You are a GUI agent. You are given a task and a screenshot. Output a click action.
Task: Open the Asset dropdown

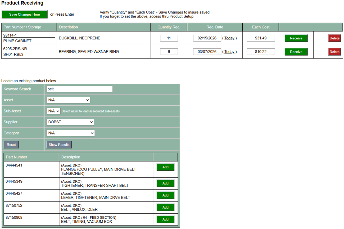pos(68,100)
